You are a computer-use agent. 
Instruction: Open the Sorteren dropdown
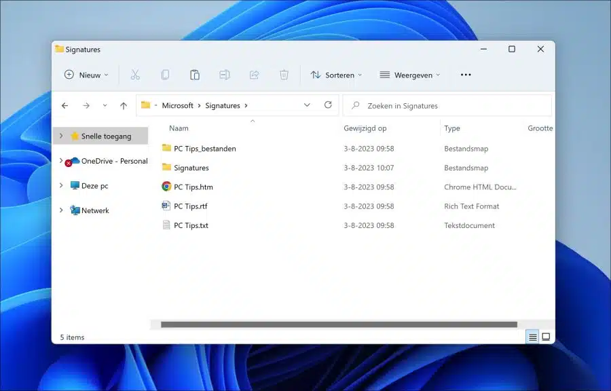coord(336,75)
